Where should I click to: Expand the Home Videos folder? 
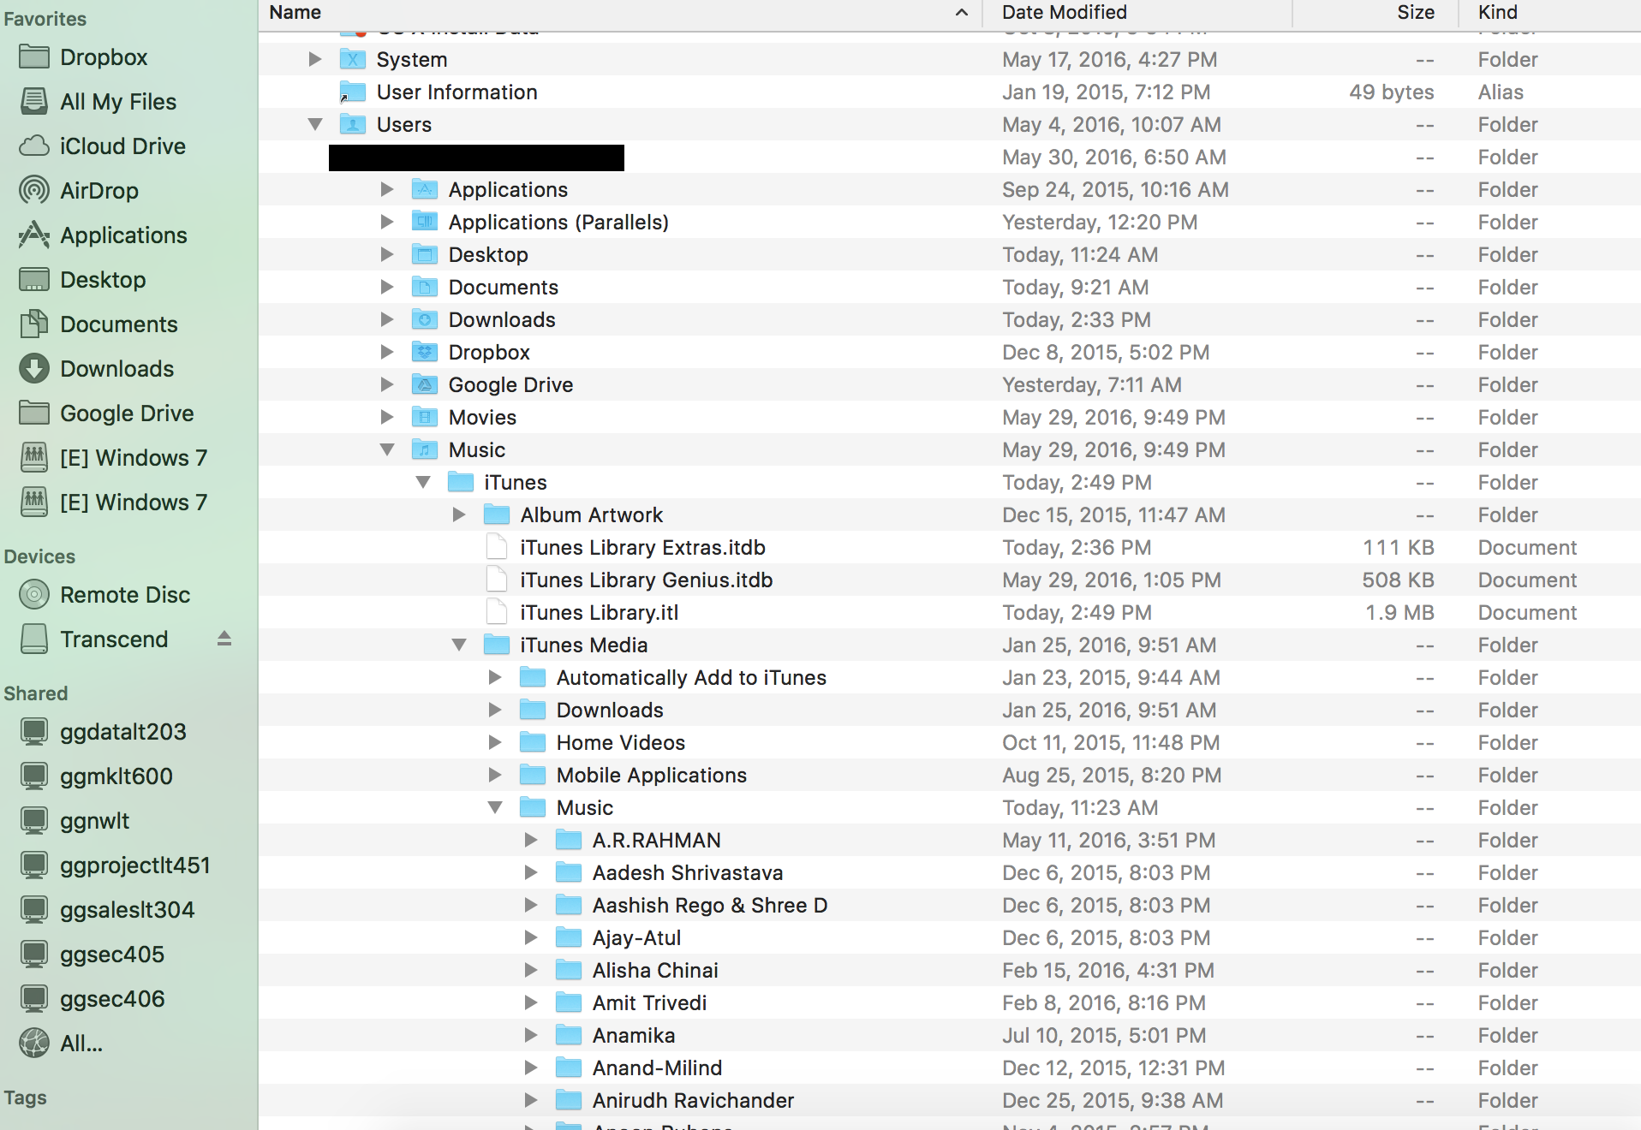495,742
